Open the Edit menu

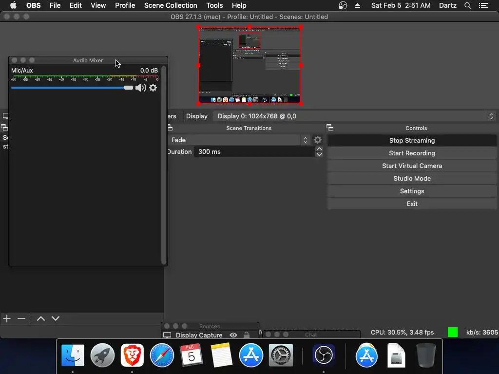pyautogui.click(x=76, y=5)
